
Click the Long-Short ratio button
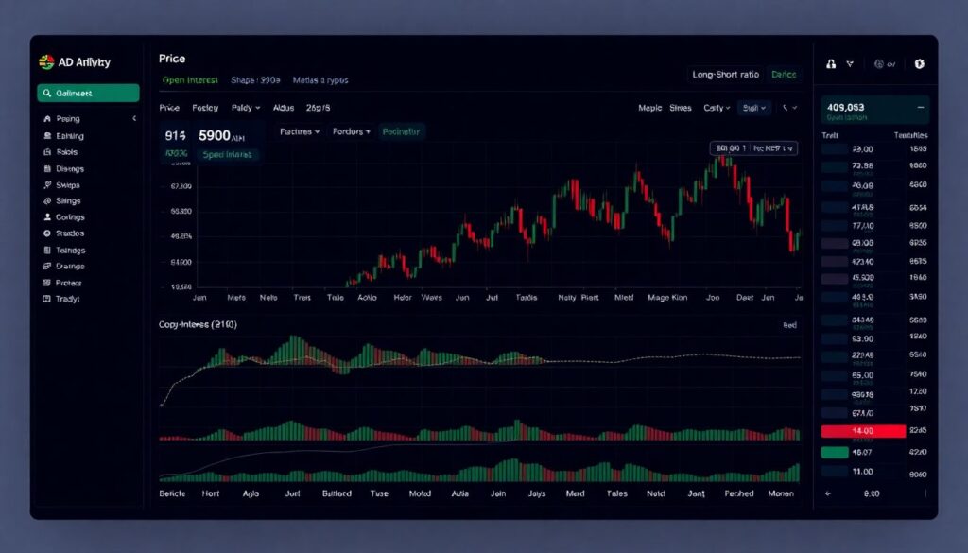click(x=726, y=74)
